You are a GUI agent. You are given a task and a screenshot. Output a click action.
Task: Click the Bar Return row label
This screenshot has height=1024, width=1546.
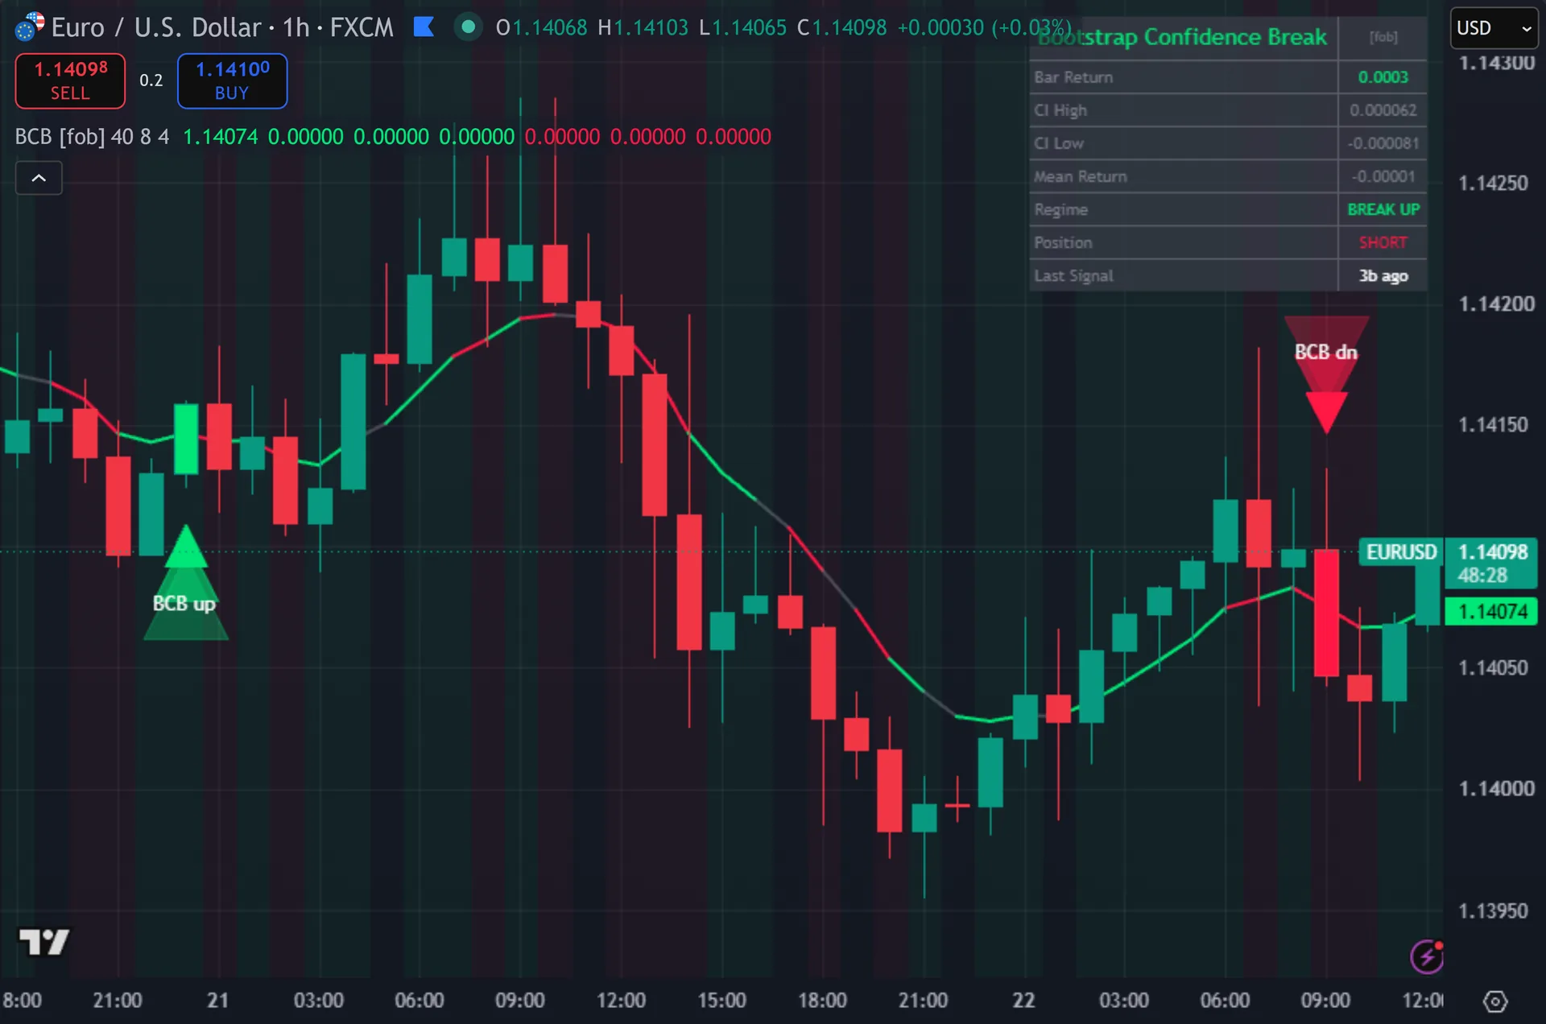1073,77
